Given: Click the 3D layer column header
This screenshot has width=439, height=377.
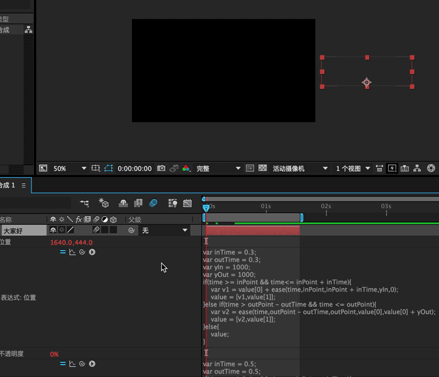Looking at the screenshot, I should 113,219.
